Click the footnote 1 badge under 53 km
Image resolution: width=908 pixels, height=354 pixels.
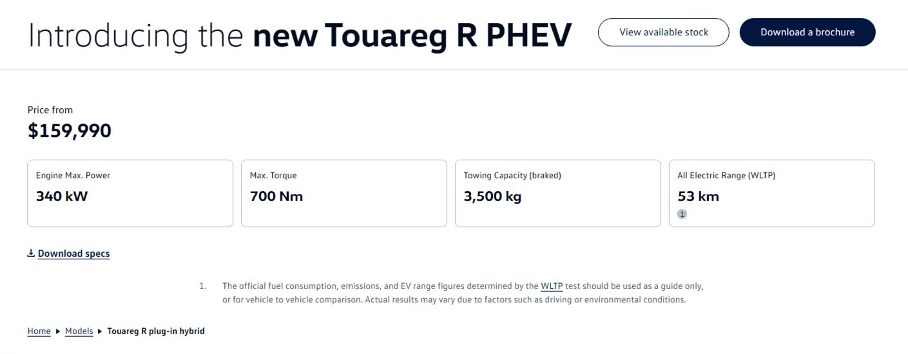[682, 214]
